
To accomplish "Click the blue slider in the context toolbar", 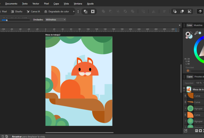I will (16, 20).
